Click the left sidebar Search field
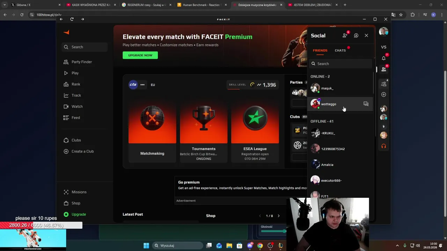The image size is (447, 251). tap(85, 47)
